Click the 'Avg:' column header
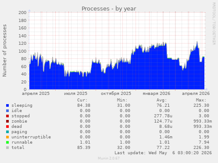The image size is (218, 163). pos(162,100)
